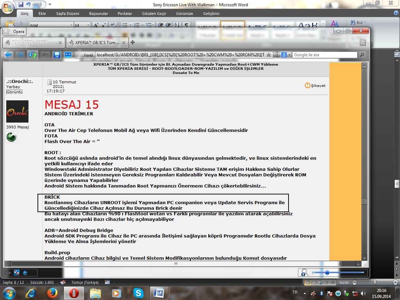Bookmark the page with the star icon
The image size is (400, 300).
click(x=269, y=55)
